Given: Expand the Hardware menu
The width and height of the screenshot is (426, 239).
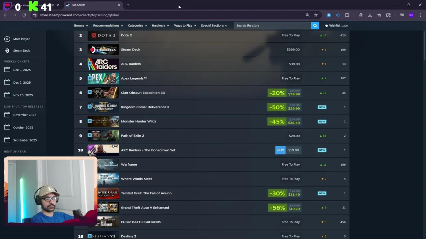Looking at the screenshot, I should [x=160, y=26].
